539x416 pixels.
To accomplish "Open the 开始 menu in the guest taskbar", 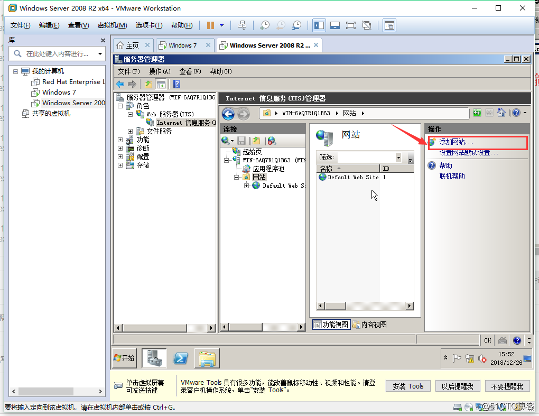I will (124, 358).
